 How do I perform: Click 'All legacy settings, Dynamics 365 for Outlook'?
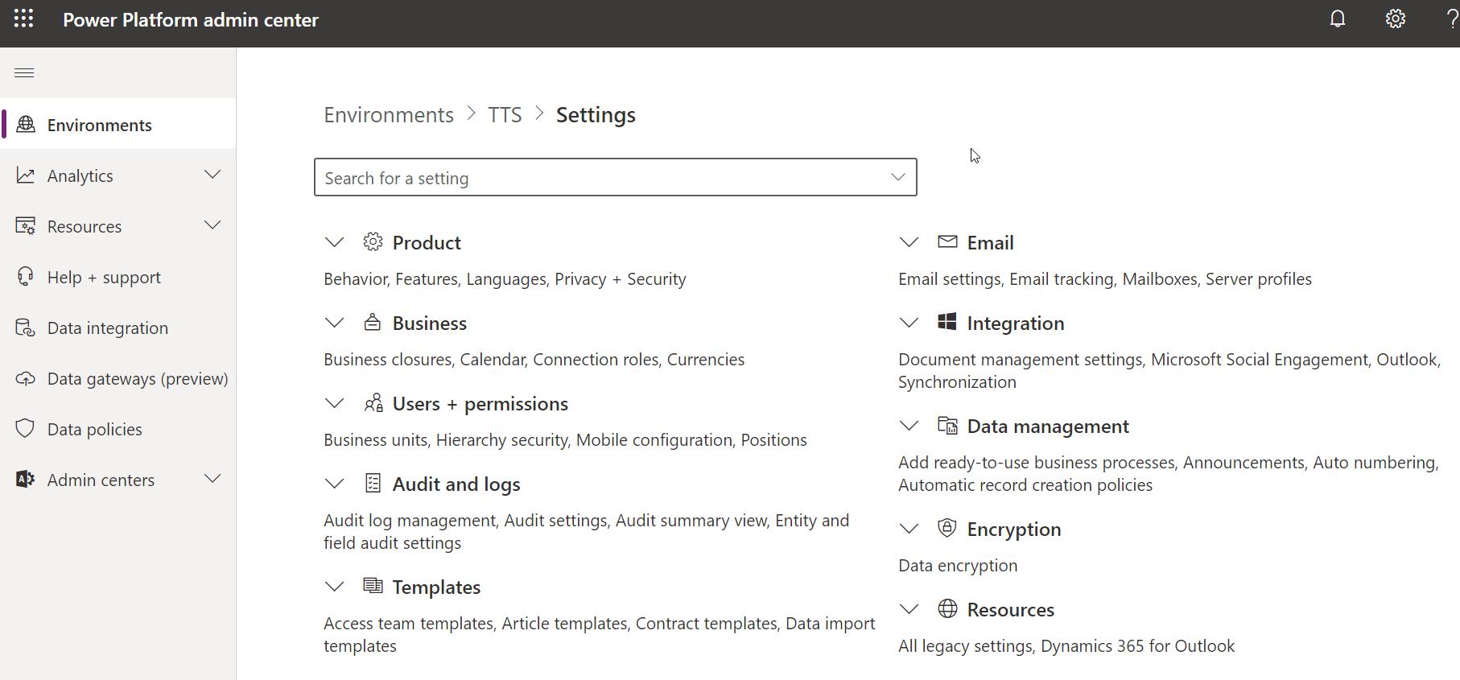pyautogui.click(x=1066, y=645)
